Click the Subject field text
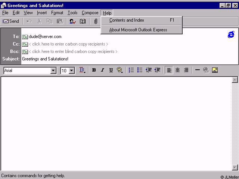Viewport: 239px width, 179px height. click(x=45, y=59)
